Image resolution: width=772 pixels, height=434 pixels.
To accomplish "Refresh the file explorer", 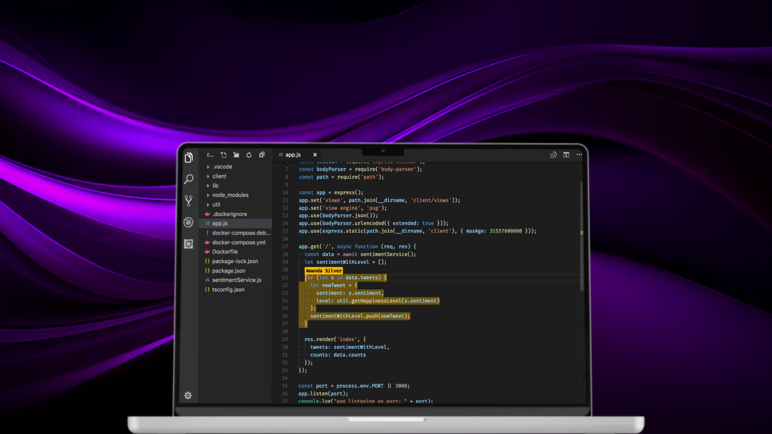I will (249, 155).
